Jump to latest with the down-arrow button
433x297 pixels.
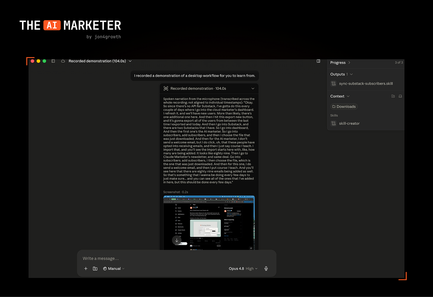pos(177,240)
